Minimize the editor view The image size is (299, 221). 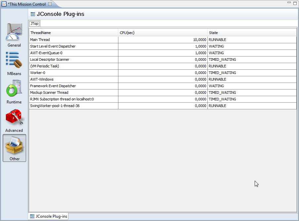tap(289, 3)
